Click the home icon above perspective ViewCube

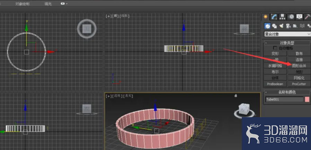point(236,96)
